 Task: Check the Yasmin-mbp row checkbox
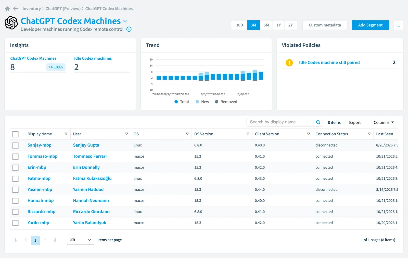16,190
